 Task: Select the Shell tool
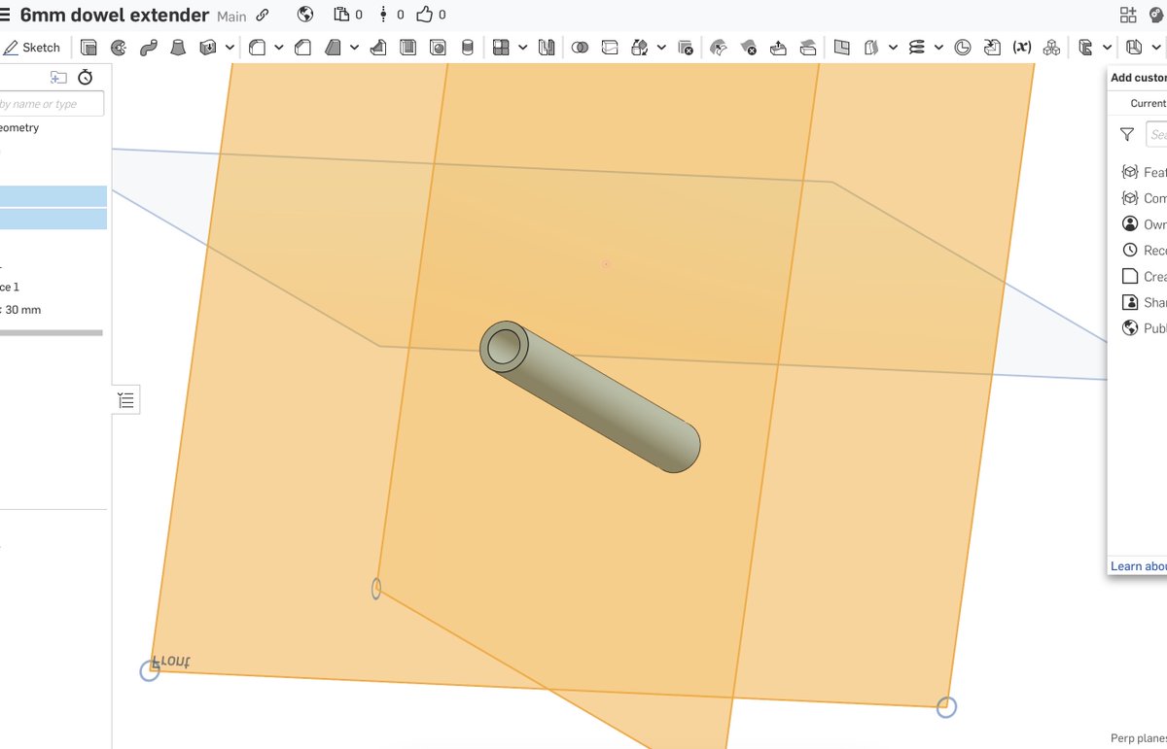(408, 47)
